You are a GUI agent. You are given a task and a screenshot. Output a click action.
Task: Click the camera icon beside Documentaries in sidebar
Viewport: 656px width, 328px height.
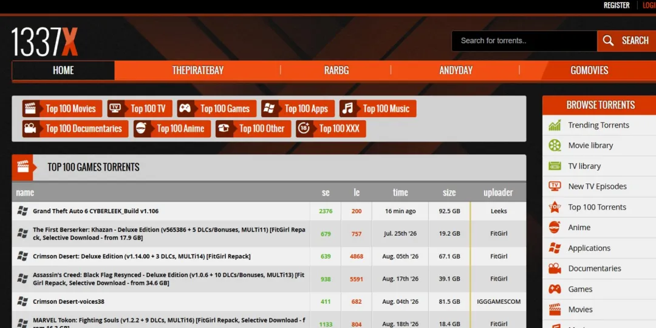tap(555, 268)
